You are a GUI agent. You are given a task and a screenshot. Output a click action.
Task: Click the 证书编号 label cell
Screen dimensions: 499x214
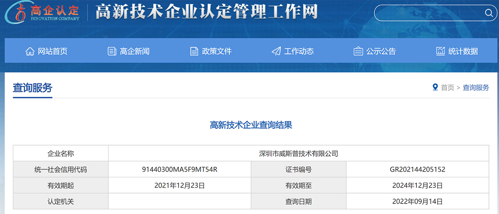[x=299, y=169]
